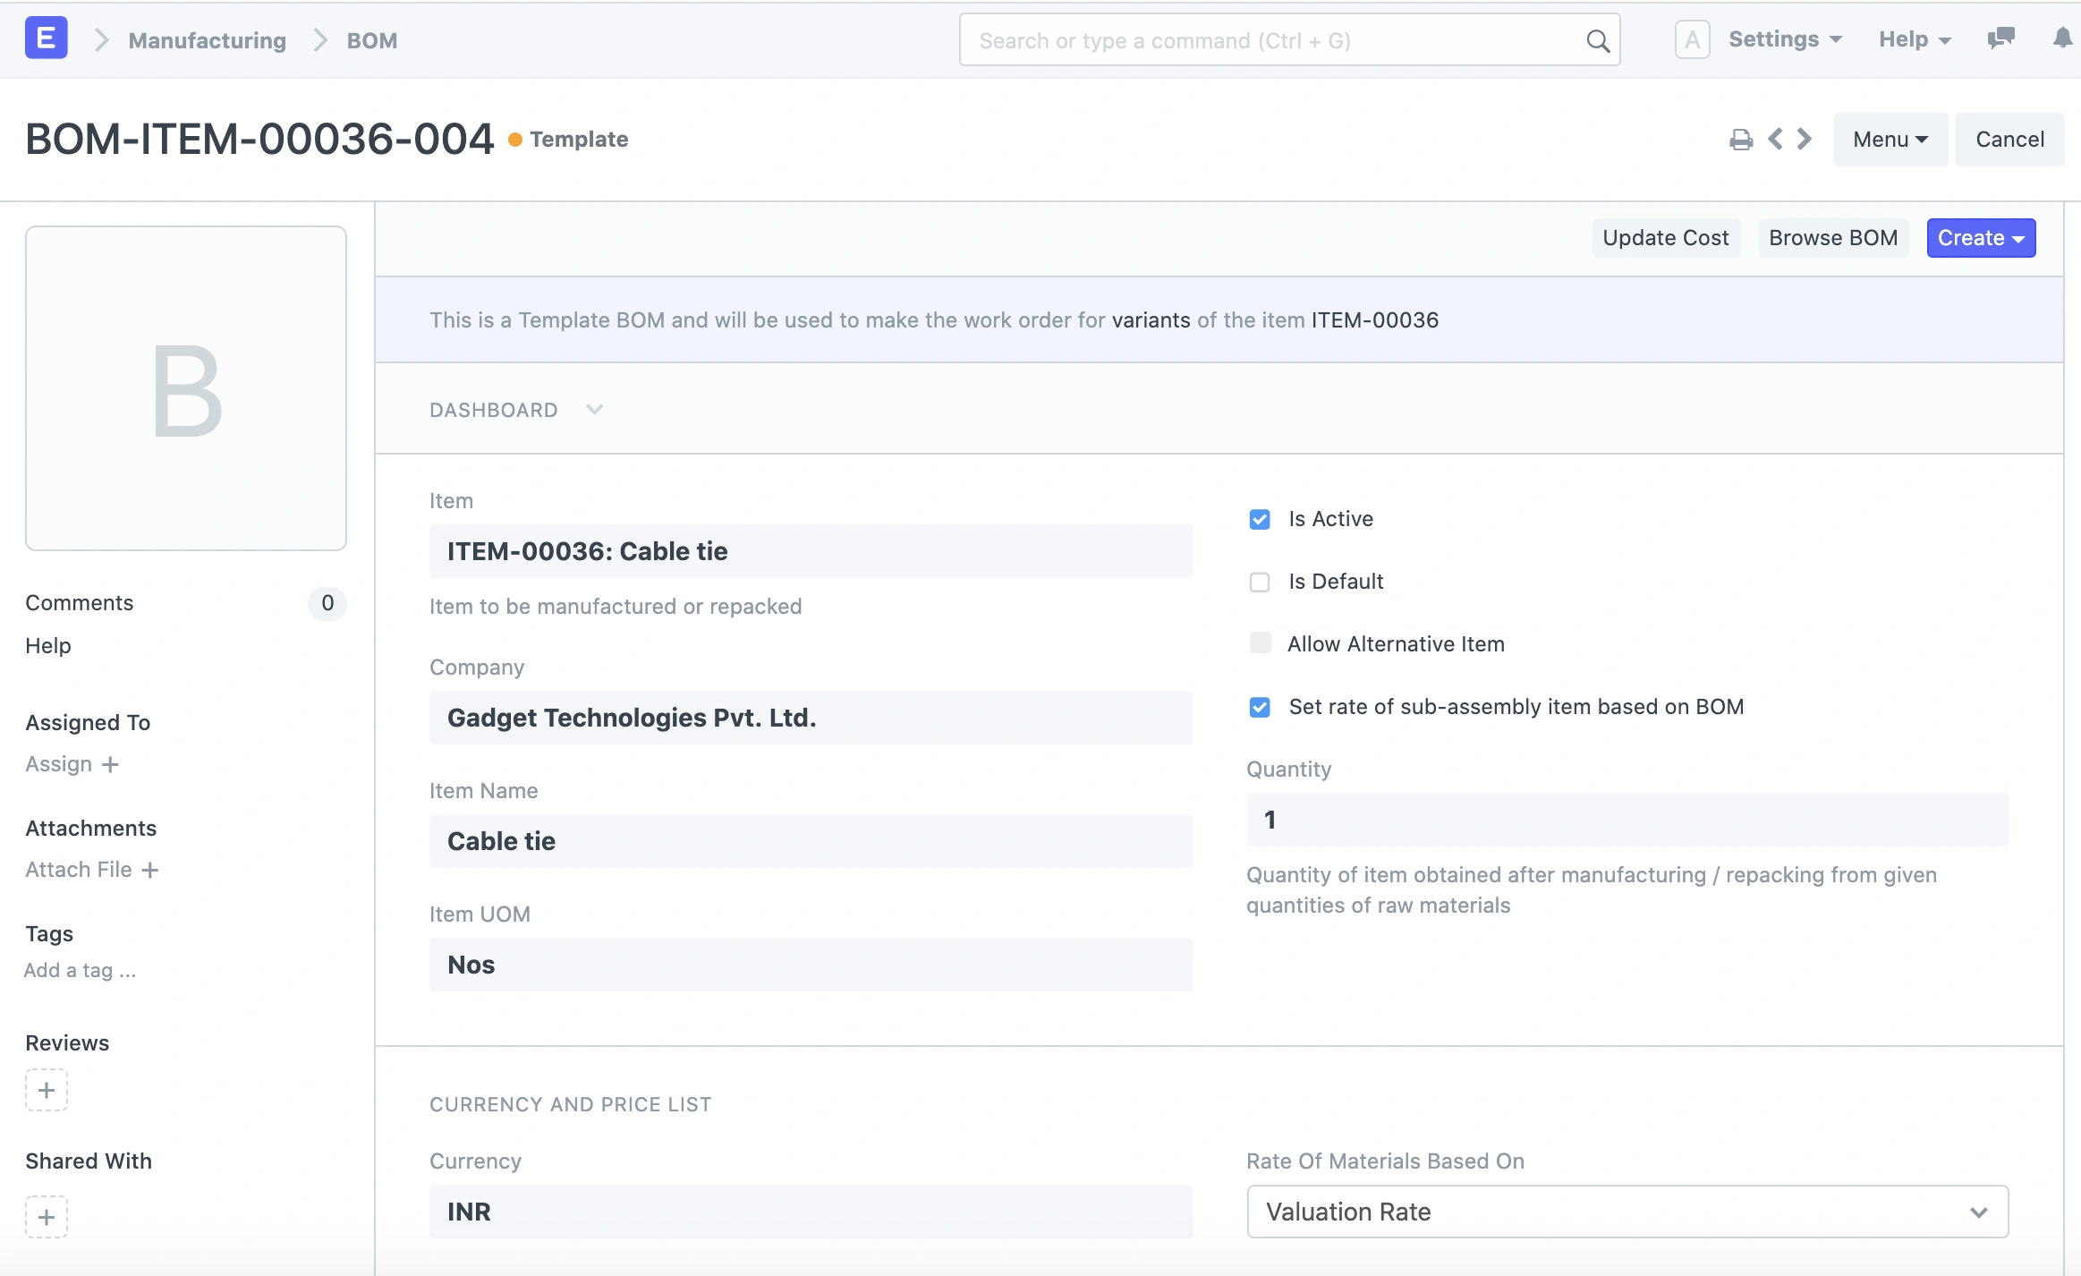Viewport: 2081px width, 1276px height.
Task: Add share via Shared With plus
Action: pyautogui.click(x=47, y=1217)
